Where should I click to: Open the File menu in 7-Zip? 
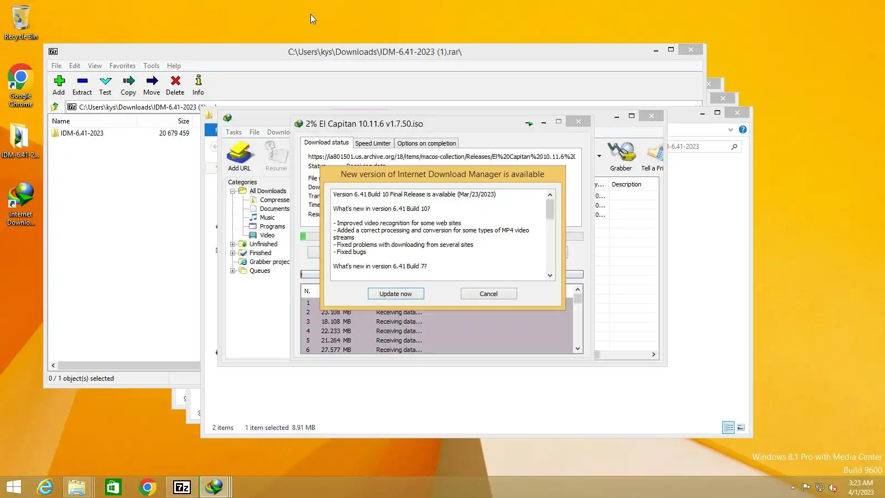click(x=56, y=65)
